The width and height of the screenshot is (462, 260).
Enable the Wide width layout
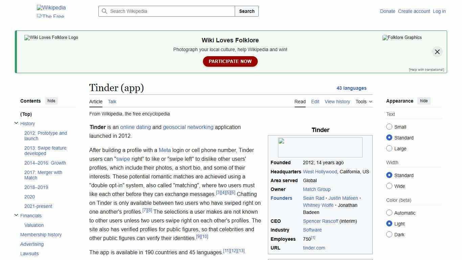389,186
